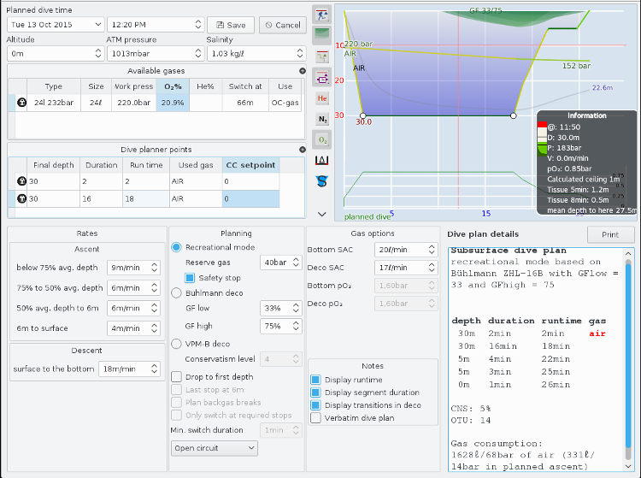Expand more toolbar icons with the chevron
641x478 pixels.
click(322, 214)
